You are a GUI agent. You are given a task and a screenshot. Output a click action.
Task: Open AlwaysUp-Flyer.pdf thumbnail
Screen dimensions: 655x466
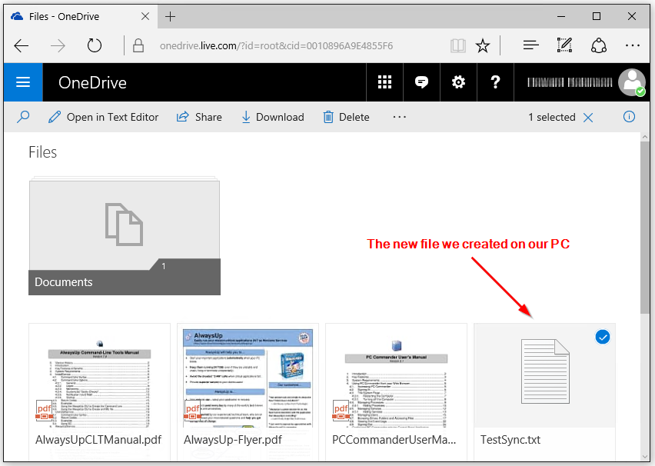[248, 377]
